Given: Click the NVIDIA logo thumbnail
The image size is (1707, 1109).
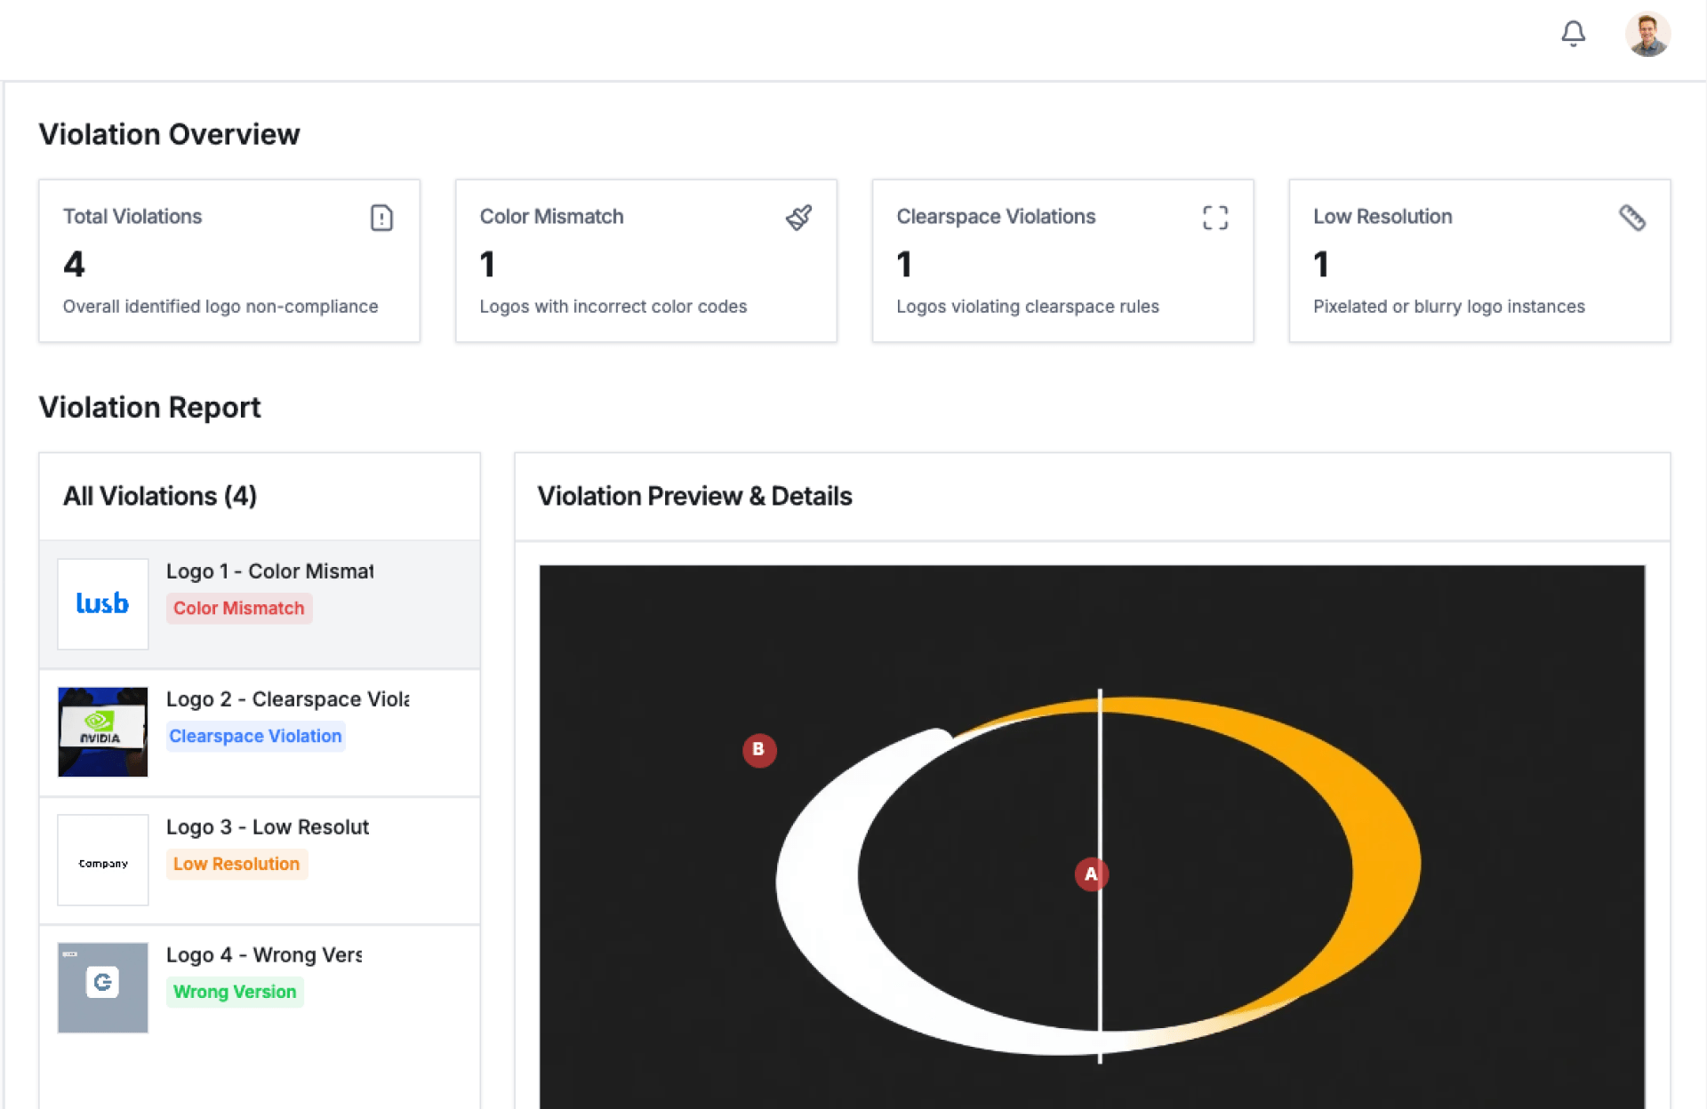Looking at the screenshot, I should pos(103,732).
